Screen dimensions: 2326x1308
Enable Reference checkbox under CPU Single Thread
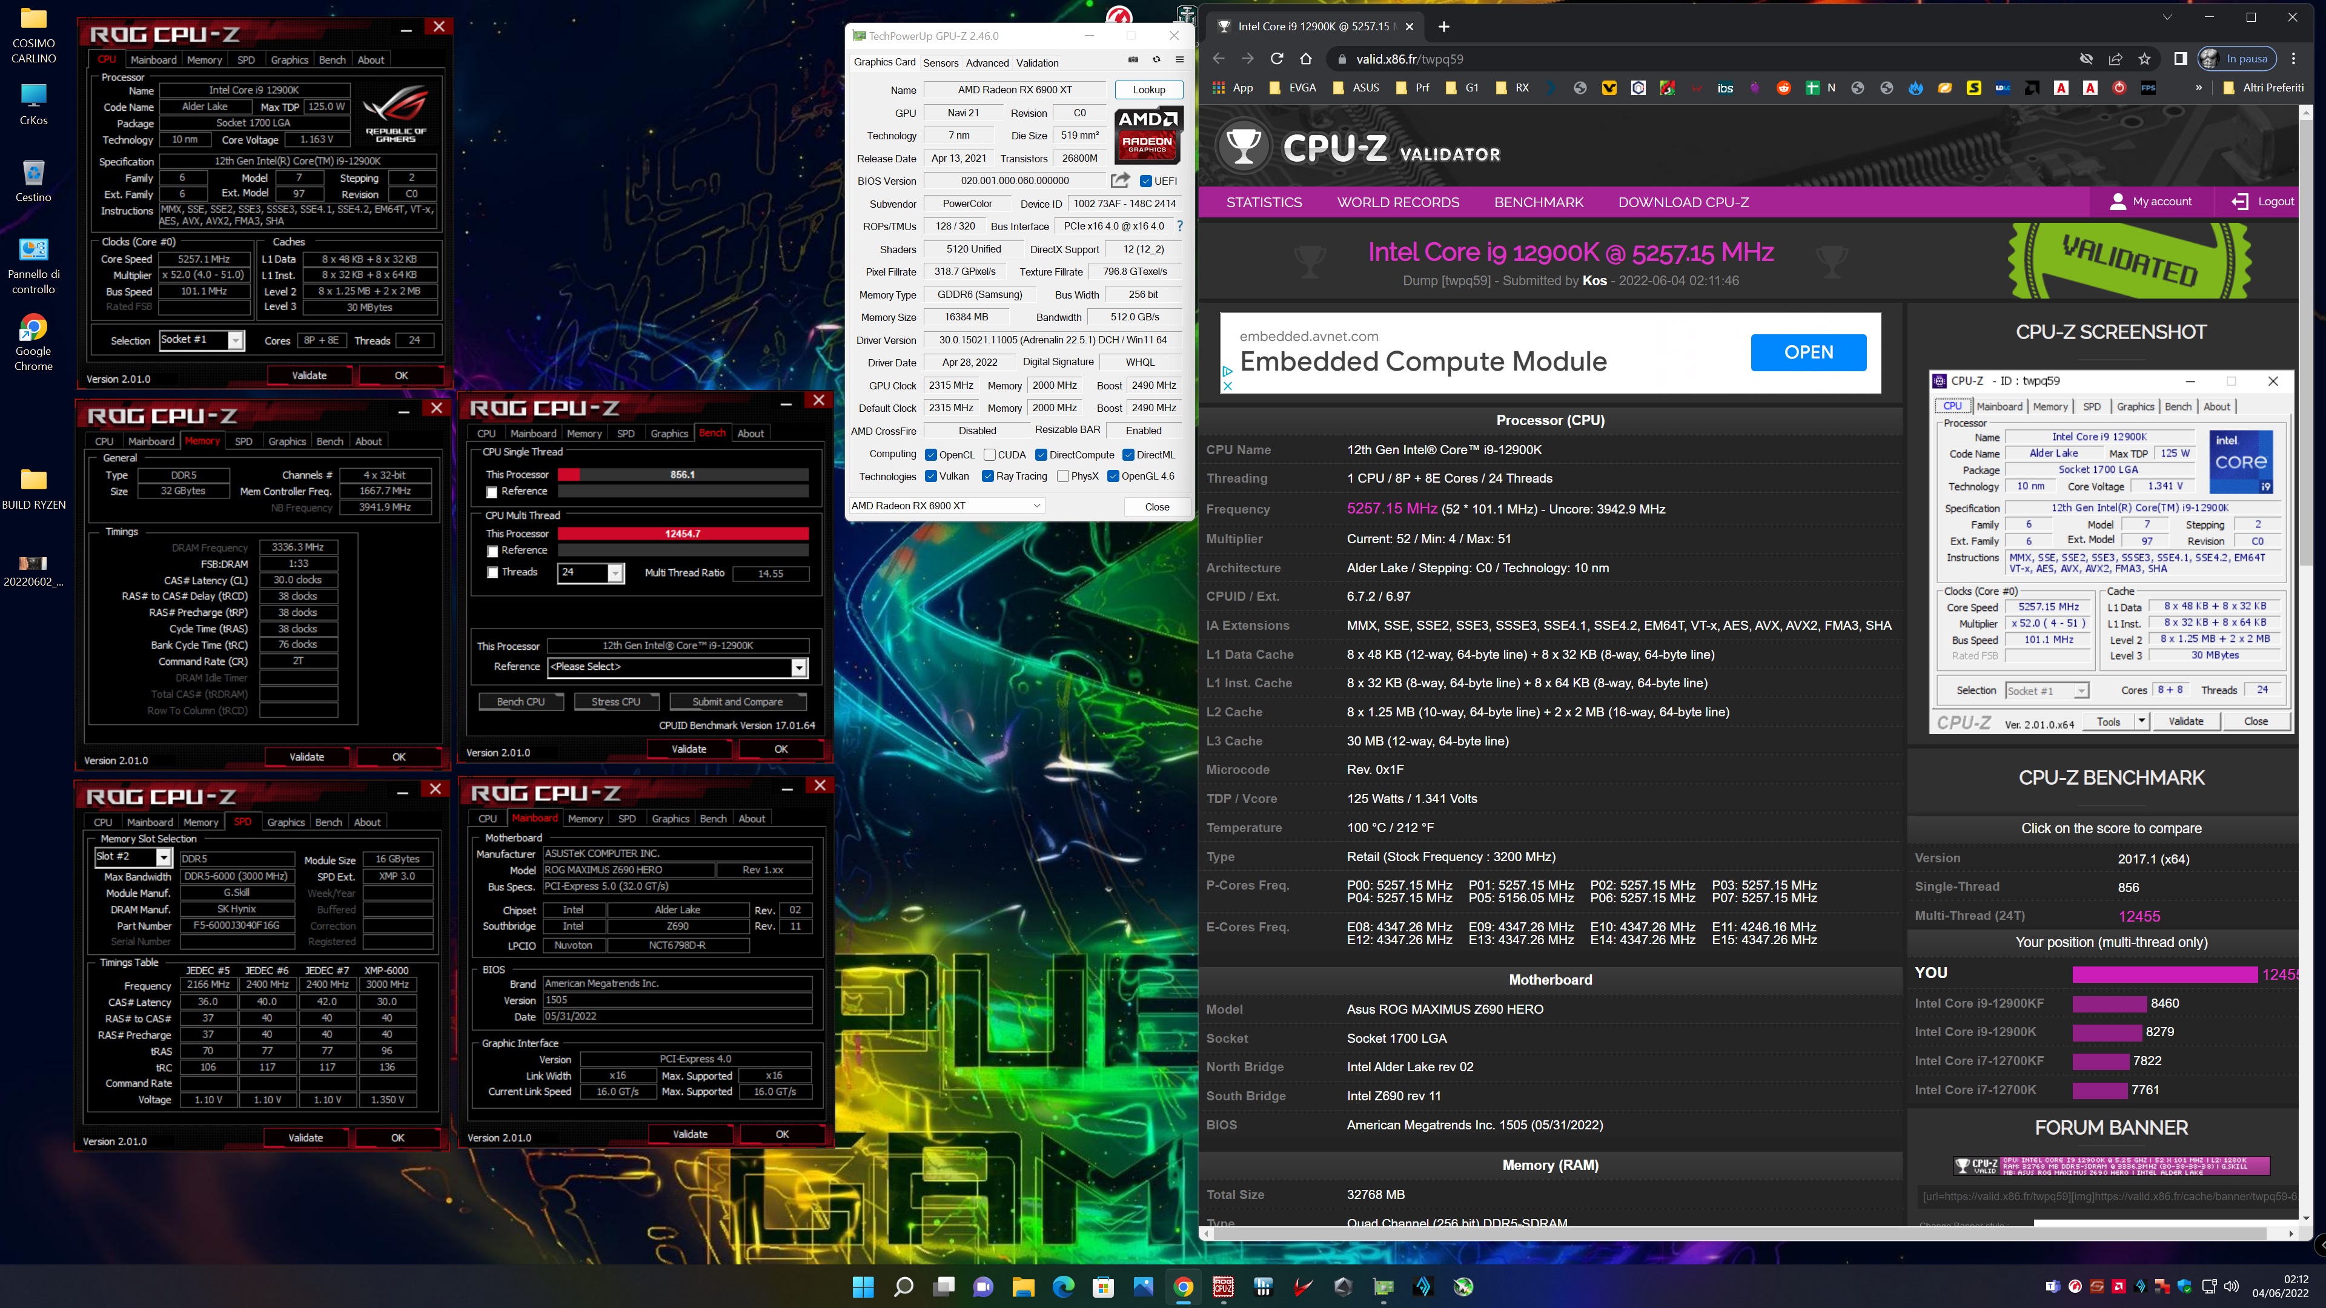(x=492, y=492)
